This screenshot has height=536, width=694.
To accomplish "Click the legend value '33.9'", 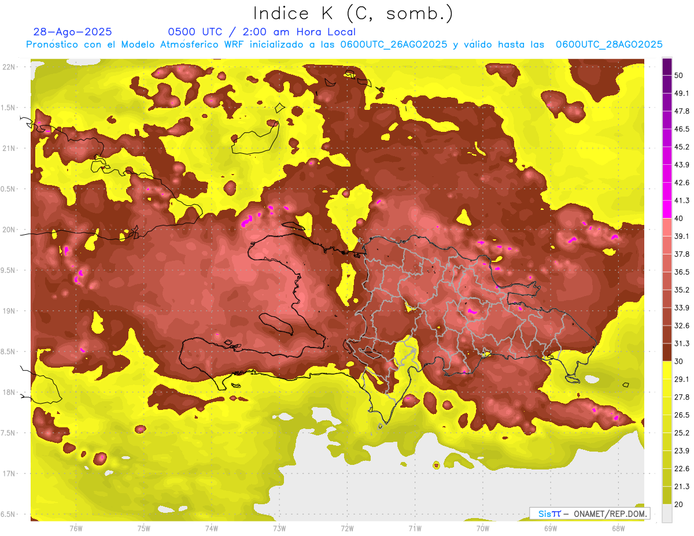I will tap(681, 308).
